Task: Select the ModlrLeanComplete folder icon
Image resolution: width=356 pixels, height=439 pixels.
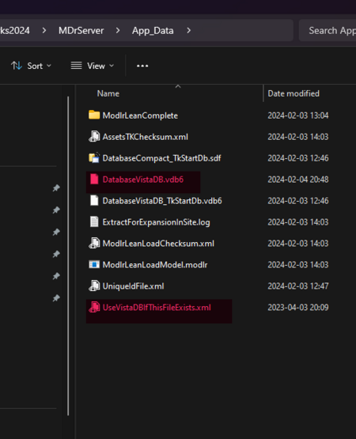Action: tap(94, 115)
